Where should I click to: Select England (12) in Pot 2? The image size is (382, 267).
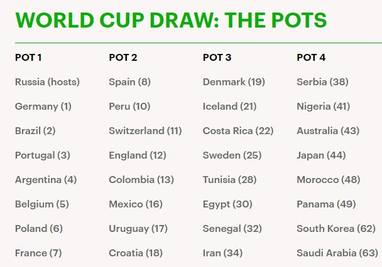tap(138, 155)
